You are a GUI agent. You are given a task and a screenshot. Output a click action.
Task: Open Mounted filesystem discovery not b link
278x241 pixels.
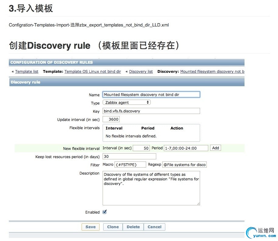click(x=212, y=72)
